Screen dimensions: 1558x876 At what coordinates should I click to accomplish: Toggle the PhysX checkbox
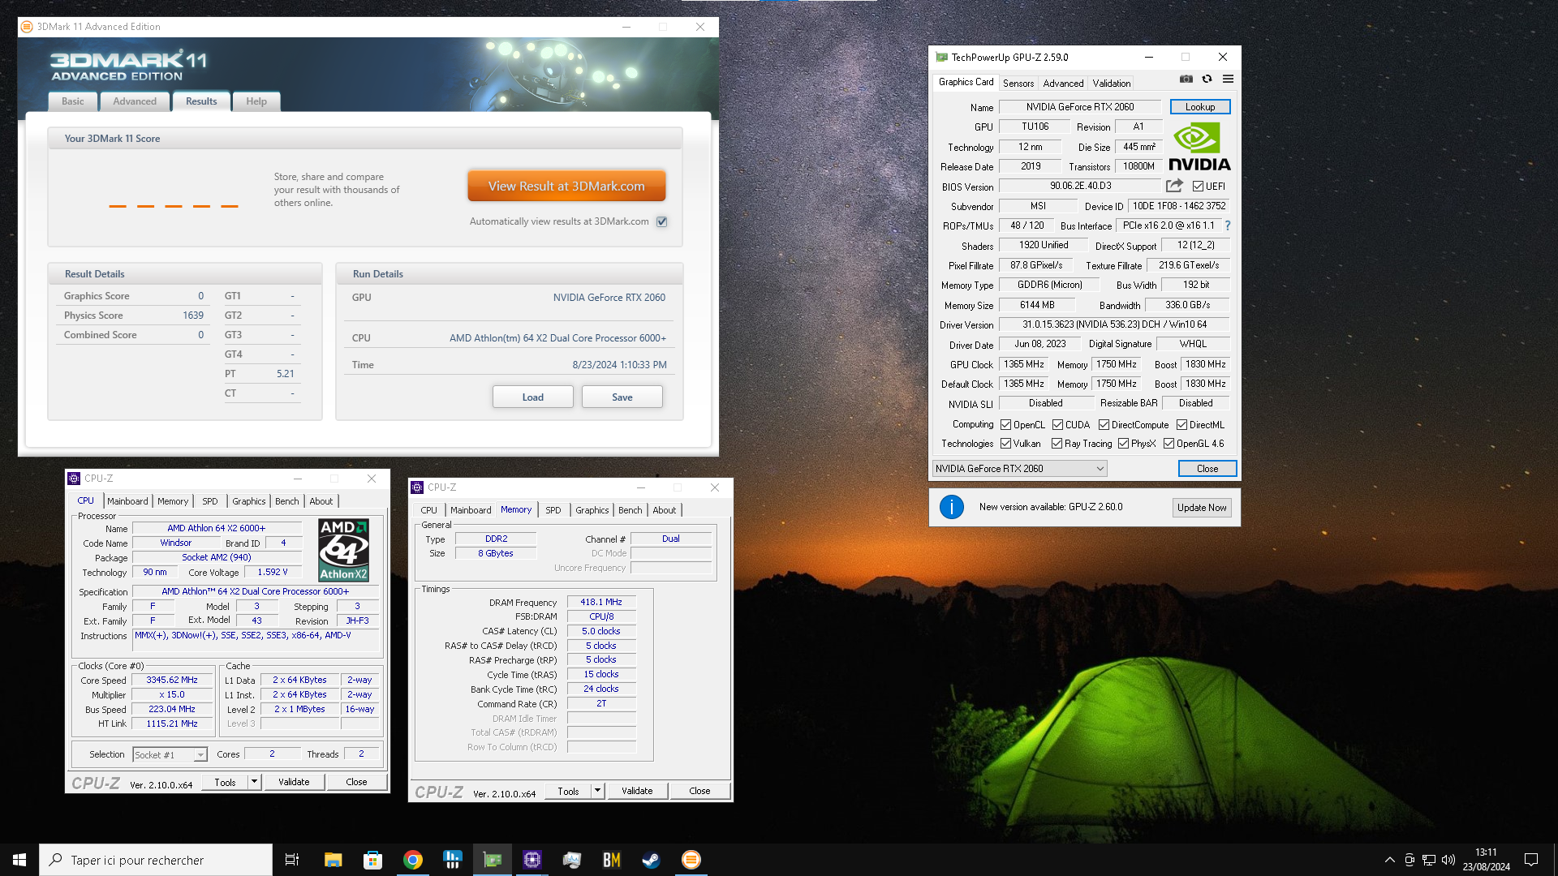coord(1123,444)
